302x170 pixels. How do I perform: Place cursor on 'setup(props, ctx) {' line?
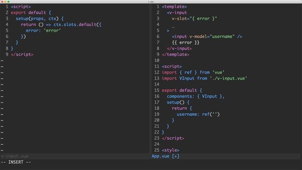click(x=40, y=19)
